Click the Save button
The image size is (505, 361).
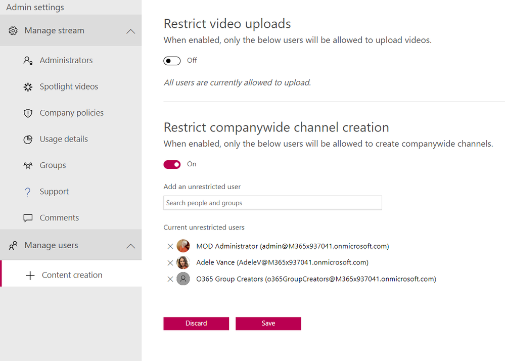(268, 323)
